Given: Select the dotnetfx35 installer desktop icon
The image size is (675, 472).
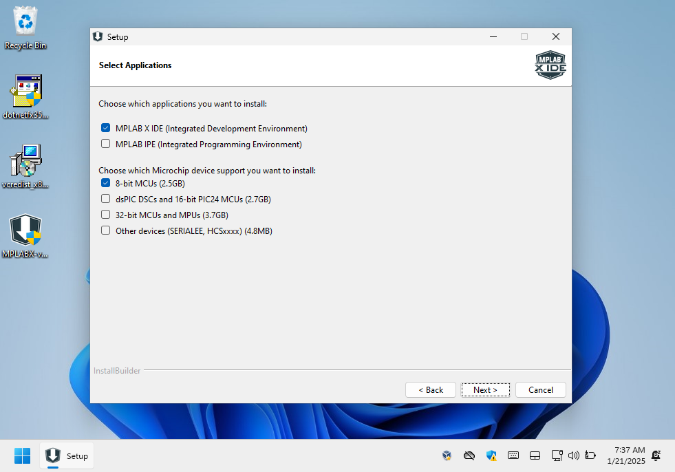Looking at the screenshot, I should [x=25, y=97].
